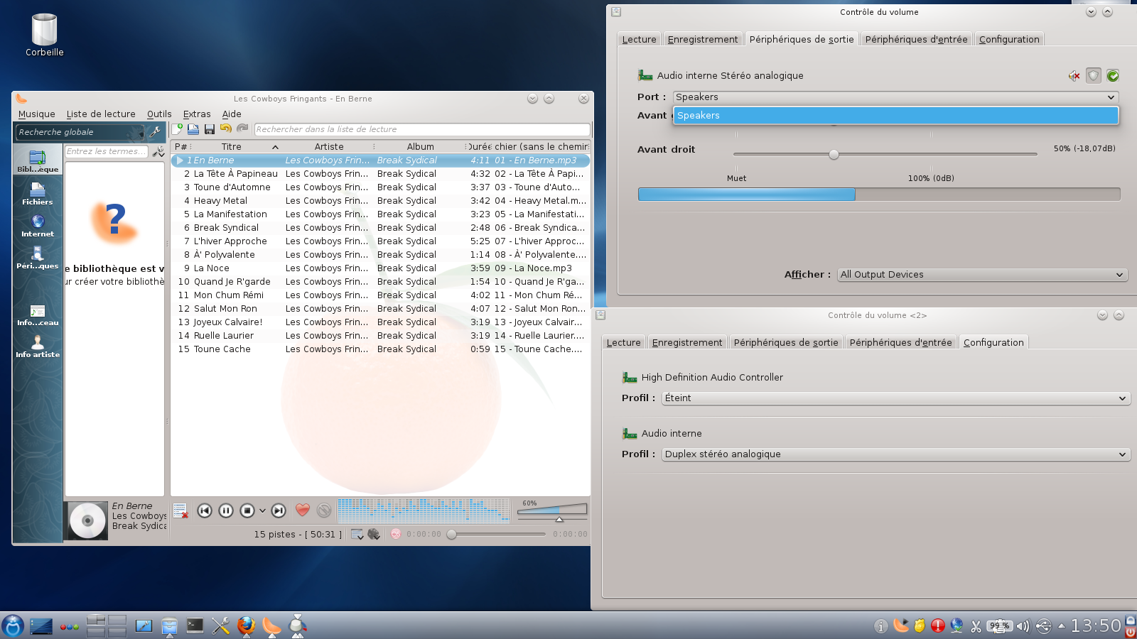Screen dimensions: 1137x639
Task: Undo the last playlist change
Action: coord(226,129)
